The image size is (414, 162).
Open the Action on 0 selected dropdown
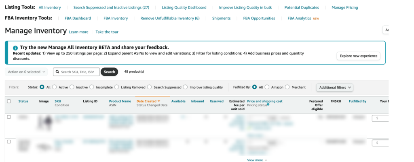tap(26, 72)
